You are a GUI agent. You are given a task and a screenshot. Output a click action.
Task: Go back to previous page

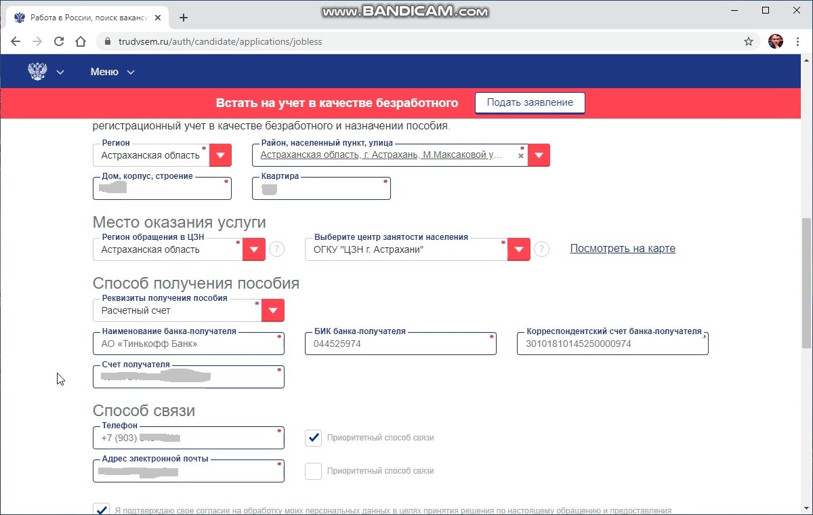[16, 41]
